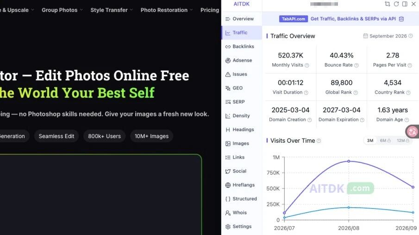Click the 89,800 global rank value

coord(342,83)
